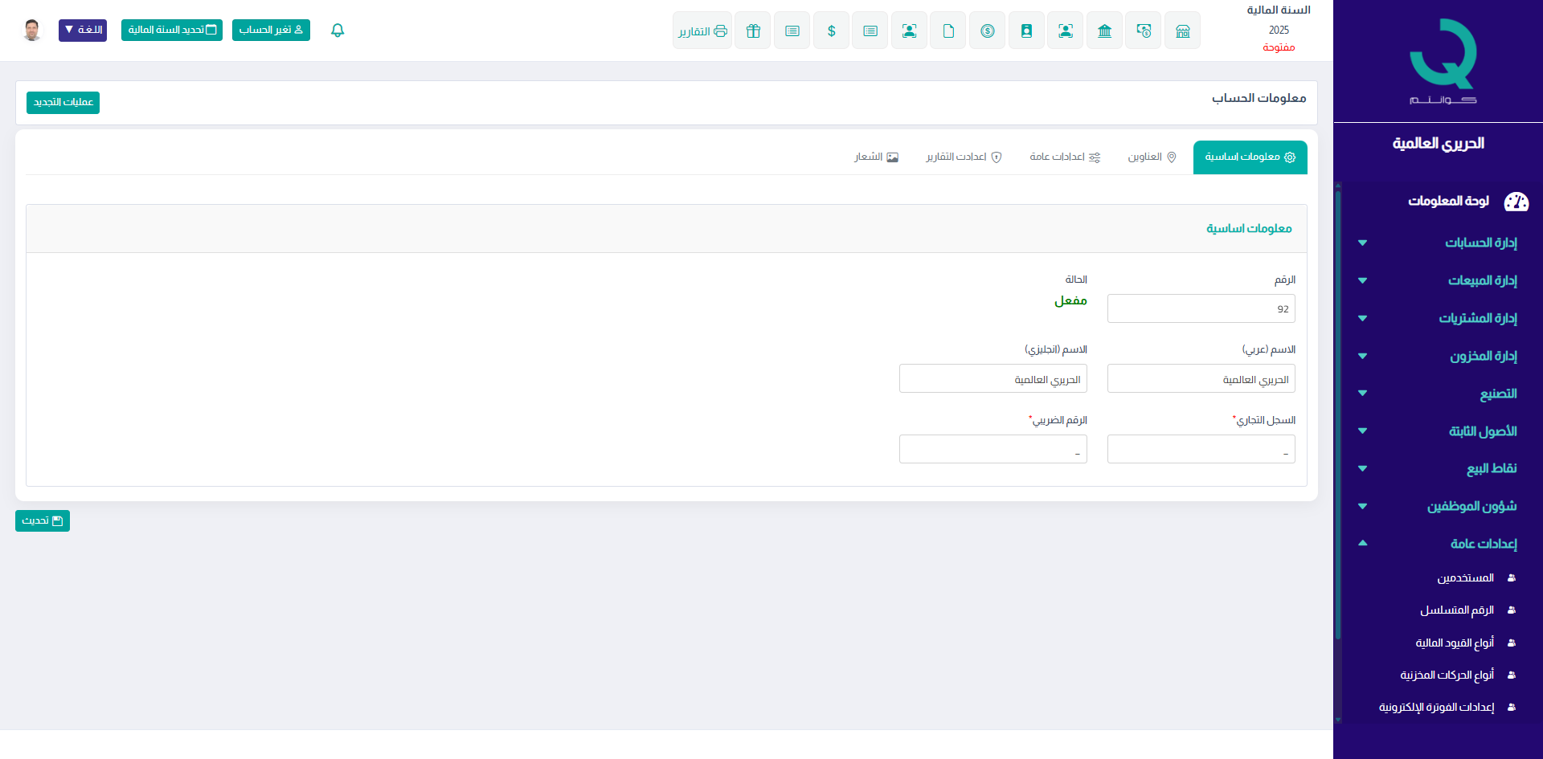This screenshot has width=1543, height=759.
Task: Open the اللغة language dropdown
Action: pyautogui.click(x=83, y=31)
